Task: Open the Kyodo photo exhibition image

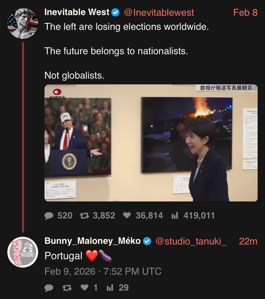Action: [x=151, y=143]
